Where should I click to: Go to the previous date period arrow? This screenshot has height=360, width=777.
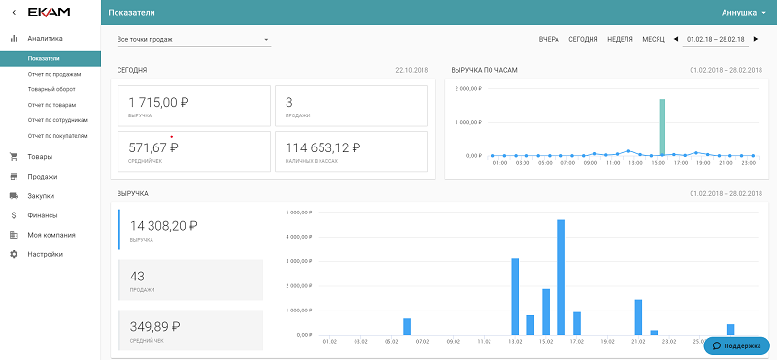tap(675, 39)
